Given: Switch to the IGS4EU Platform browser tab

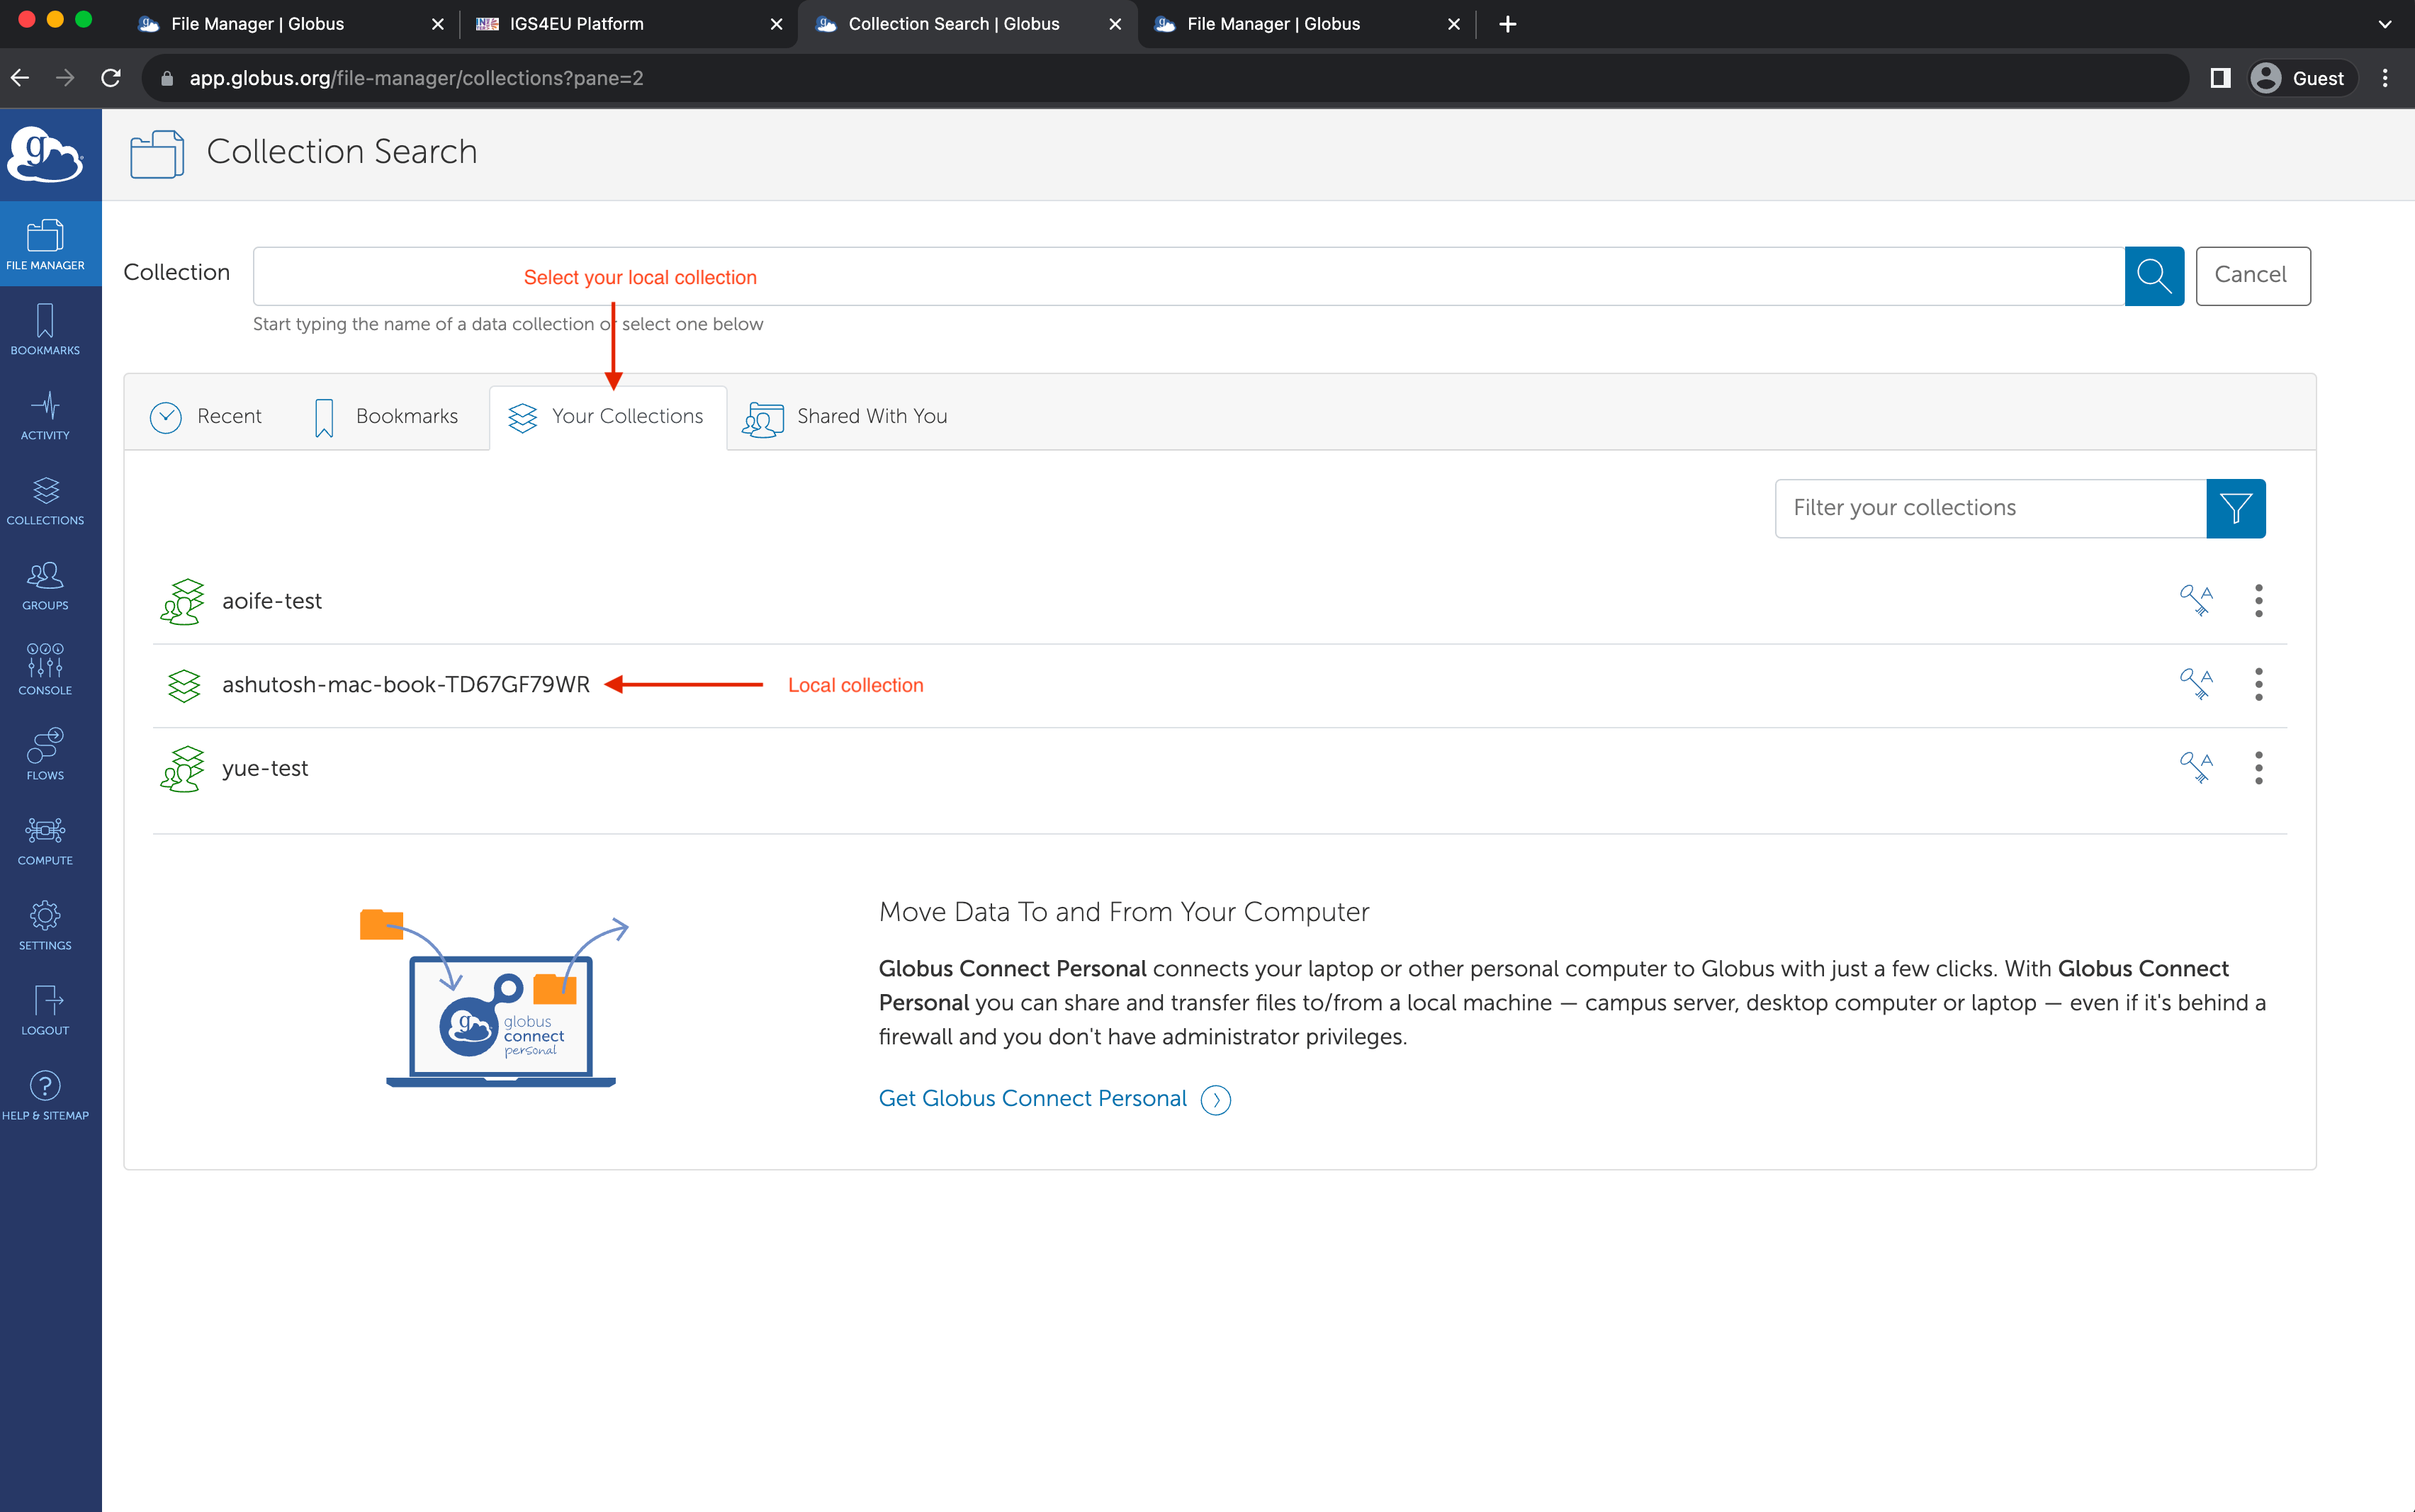Looking at the screenshot, I should (576, 24).
